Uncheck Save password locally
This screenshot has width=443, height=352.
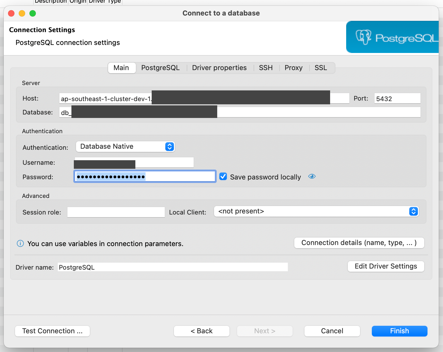pyautogui.click(x=223, y=176)
